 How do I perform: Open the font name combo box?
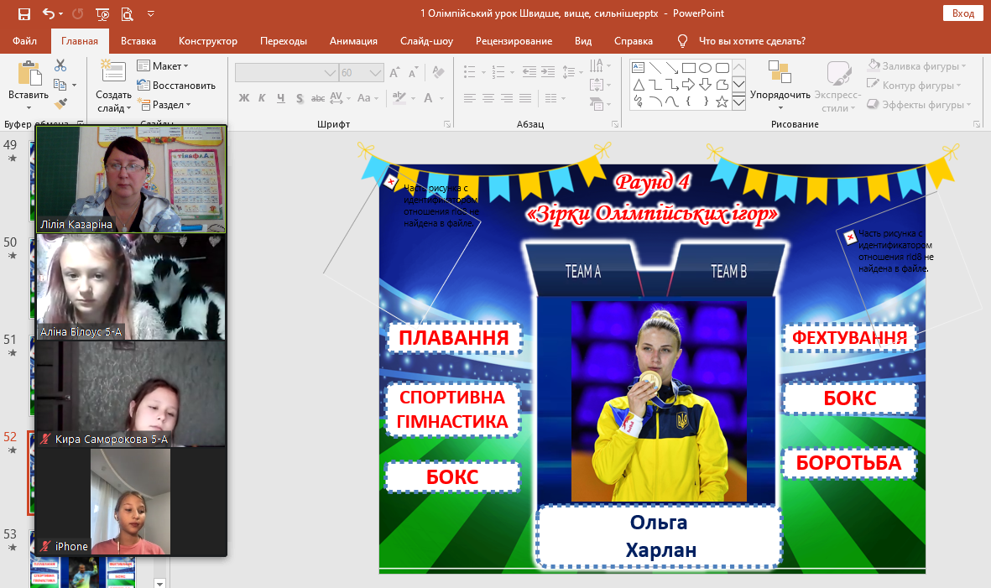(x=286, y=73)
